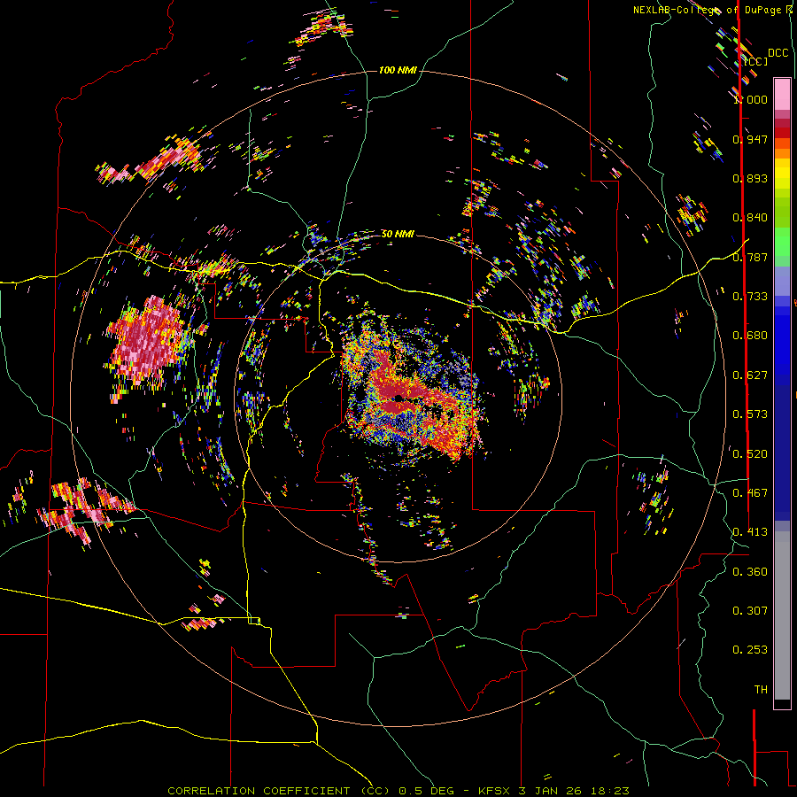
Task: Click the [CC] legend label
Action: click(x=756, y=61)
